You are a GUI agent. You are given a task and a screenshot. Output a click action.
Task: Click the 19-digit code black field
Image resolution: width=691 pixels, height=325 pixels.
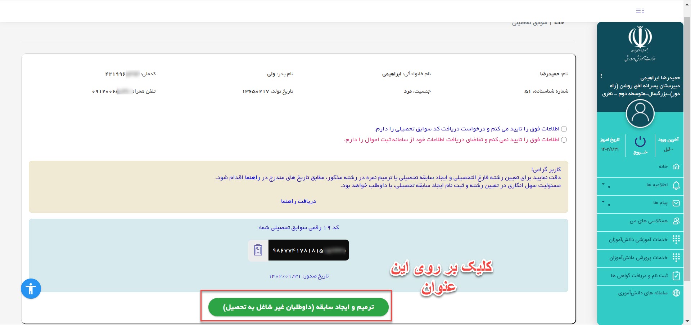tap(308, 250)
